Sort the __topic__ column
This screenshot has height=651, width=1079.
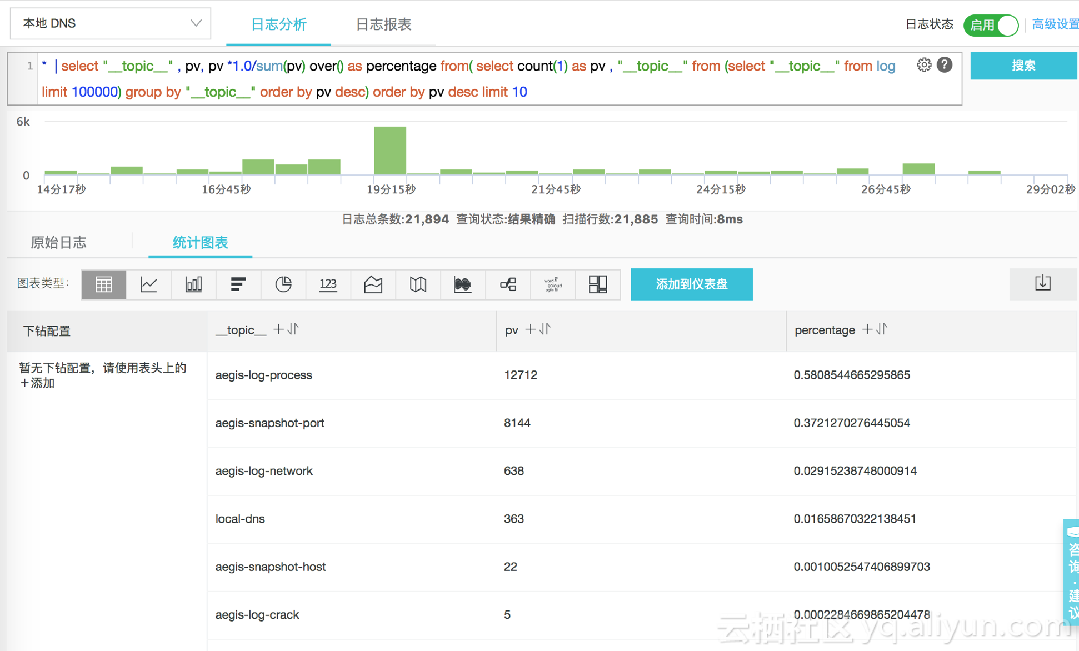294,329
